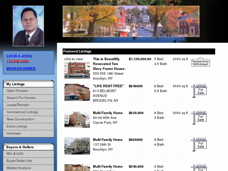Go to New Construction listings
Screen dimensions: 228x171
tap(29, 119)
